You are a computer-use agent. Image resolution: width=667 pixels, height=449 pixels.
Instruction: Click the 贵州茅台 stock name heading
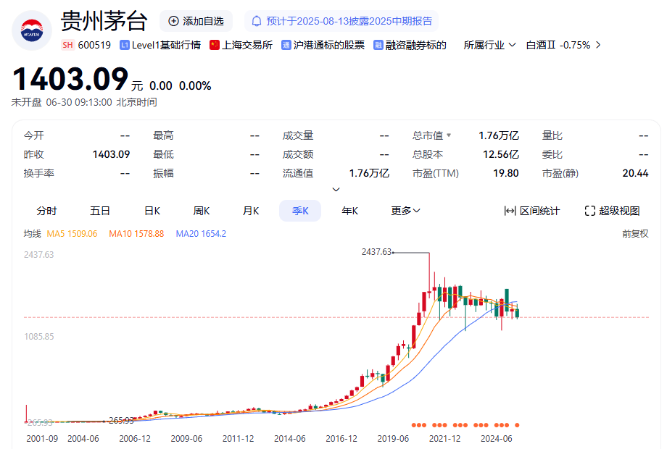pyautogui.click(x=104, y=21)
